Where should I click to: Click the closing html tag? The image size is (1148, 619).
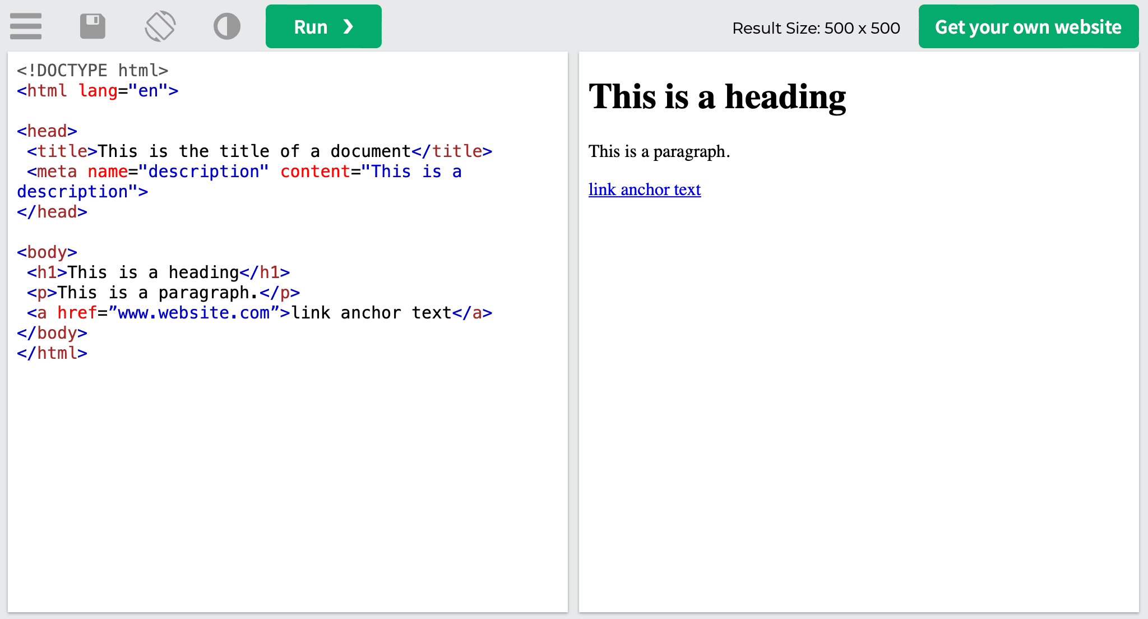52,353
